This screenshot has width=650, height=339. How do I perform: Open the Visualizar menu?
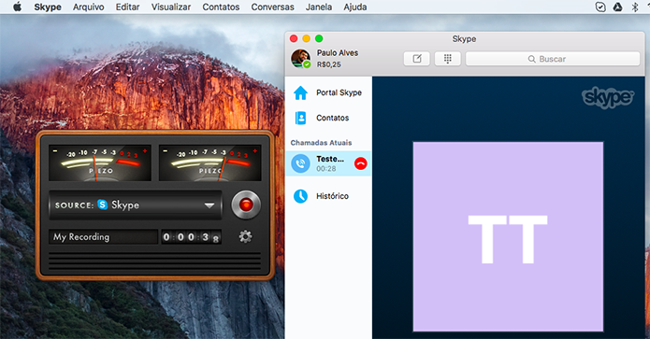tap(171, 7)
